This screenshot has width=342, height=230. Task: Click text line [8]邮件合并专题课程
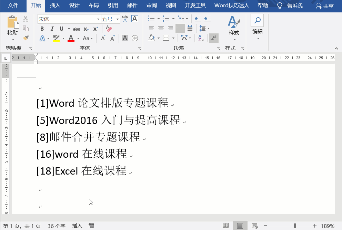tap(88, 137)
